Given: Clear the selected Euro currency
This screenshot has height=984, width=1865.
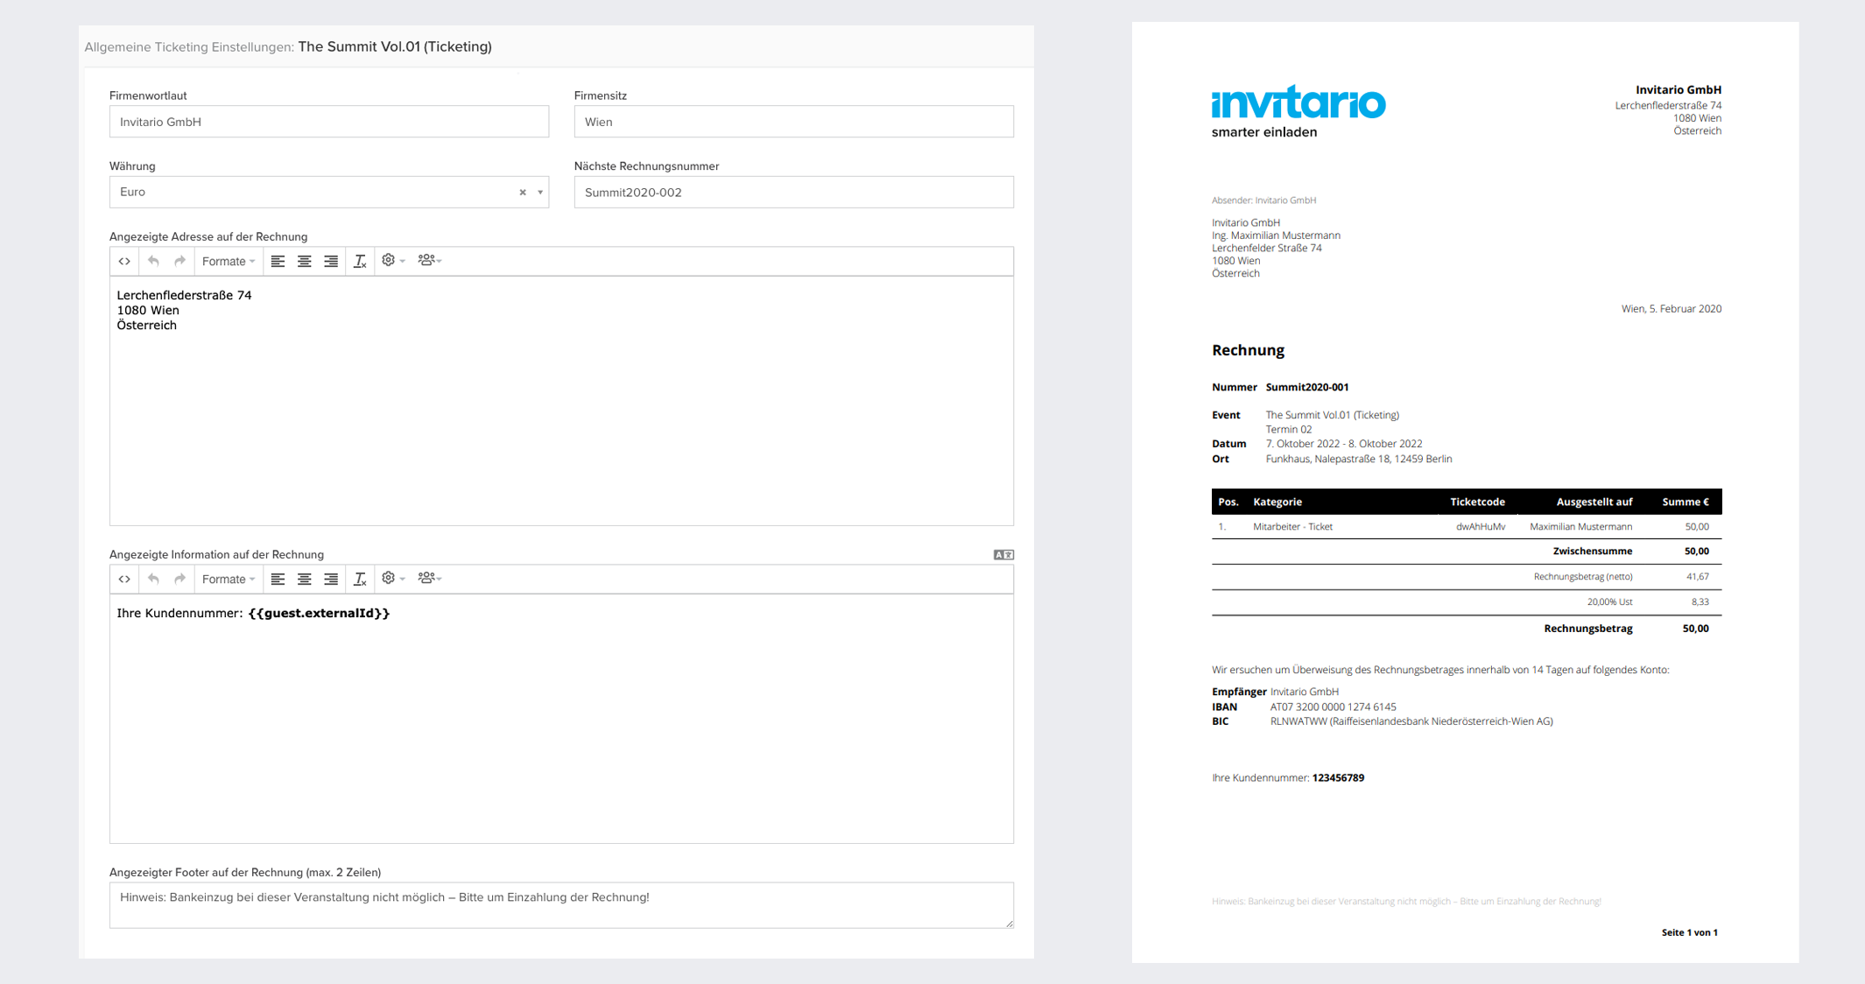Looking at the screenshot, I should (x=523, y=193).
